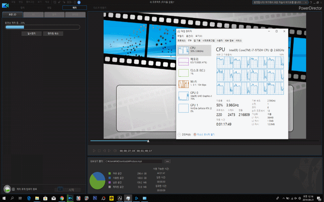The width and height of the screenshot is (324, 202).
Task: Click the disk space pie chart
Action: tap(97, 181)
